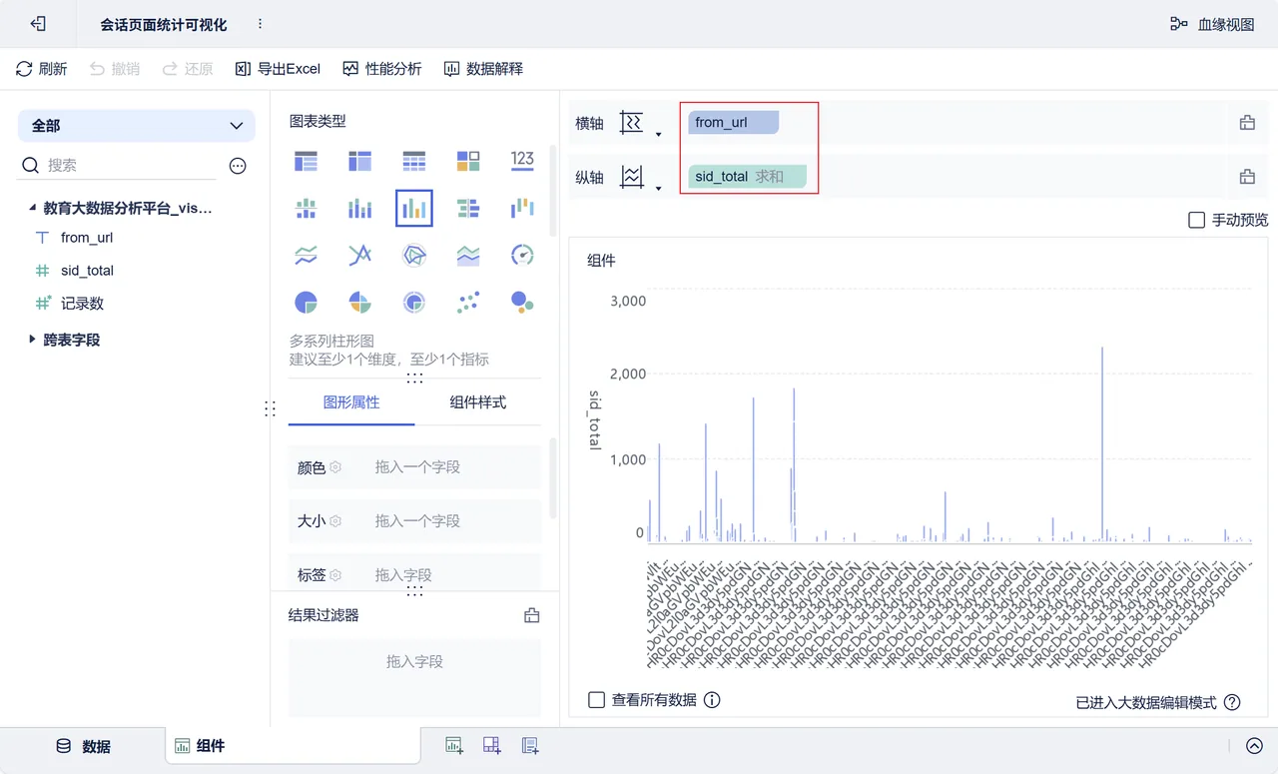This screenshot has width=1278, height=774.
Task: Select the gauge dashboard chart type
Action: pyautogui.click(x=522, y=256)
